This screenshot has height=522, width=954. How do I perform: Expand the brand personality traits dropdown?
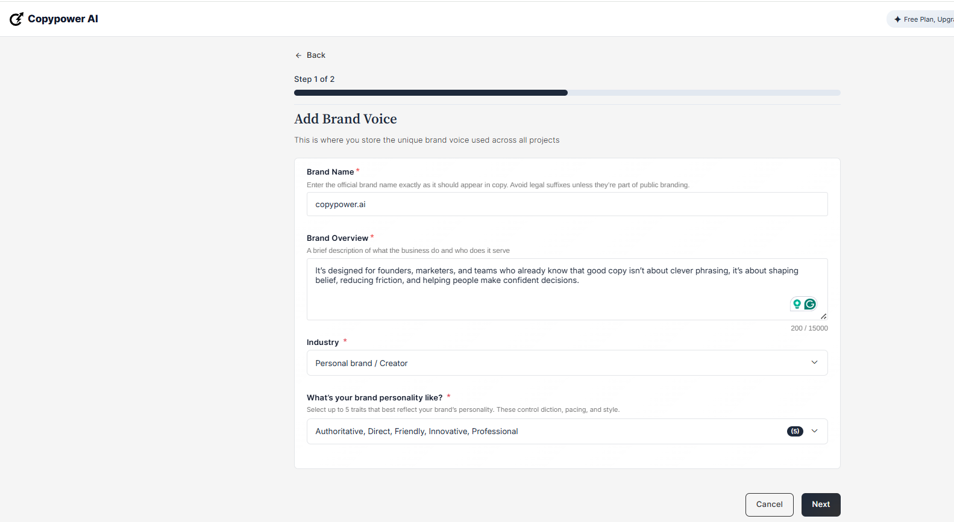tap(567, 432)
